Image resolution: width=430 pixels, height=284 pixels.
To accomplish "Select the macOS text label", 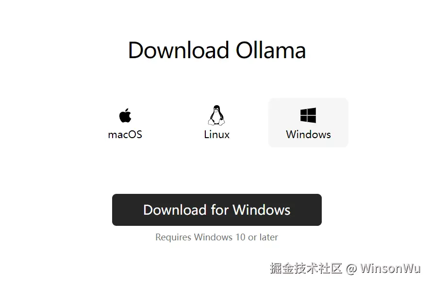I will click(125, 134).
